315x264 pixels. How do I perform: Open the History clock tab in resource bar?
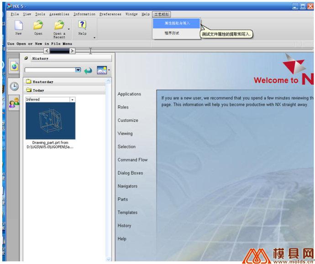point(14,87)
